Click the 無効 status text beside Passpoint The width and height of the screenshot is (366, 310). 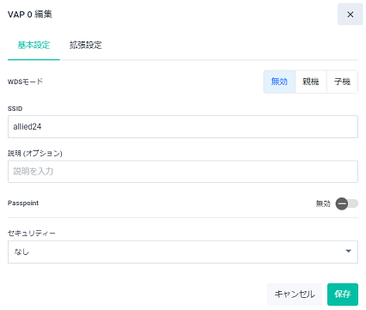coord(323,204)
